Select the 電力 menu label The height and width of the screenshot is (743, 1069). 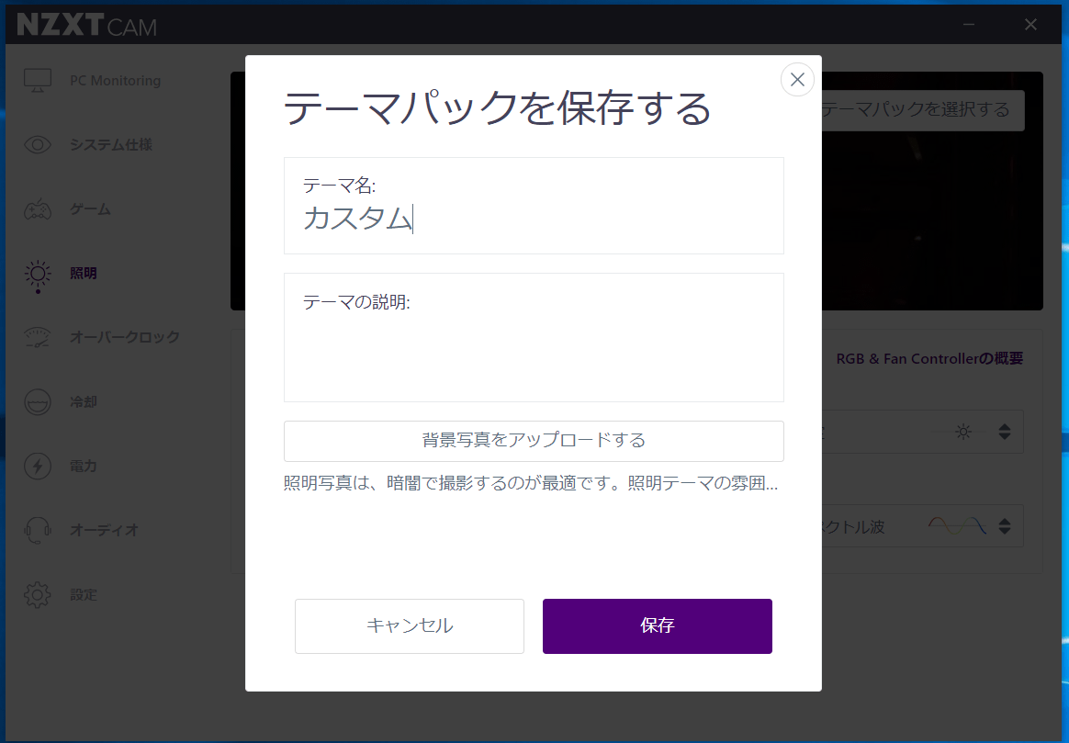coord(84,467)
